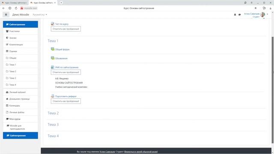The width and height of the screenshot is (274, 154).
Task: Open the Тема 3 section heading
Action: [x=53, y=124]
